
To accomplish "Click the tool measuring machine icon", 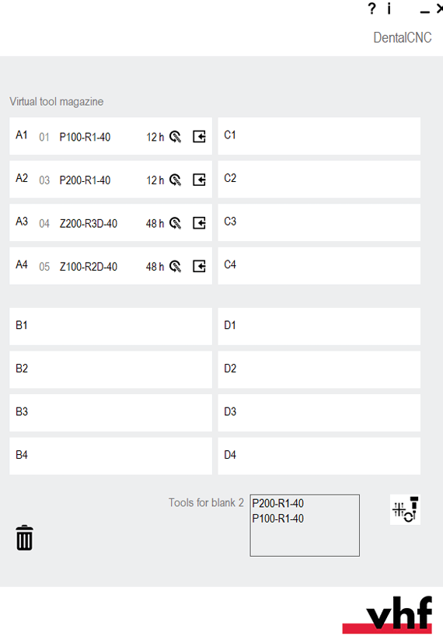I will pyautogui.click(x=405, y=509).
